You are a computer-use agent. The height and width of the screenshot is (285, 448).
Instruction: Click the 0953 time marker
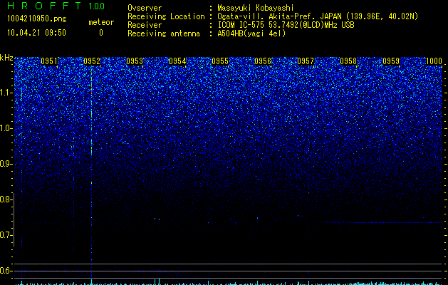click(x=135, y=61)
